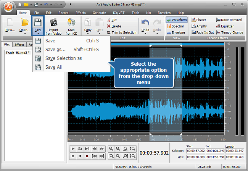
Task: Click the Selection Start time field
Action: (x=196, y=151)
